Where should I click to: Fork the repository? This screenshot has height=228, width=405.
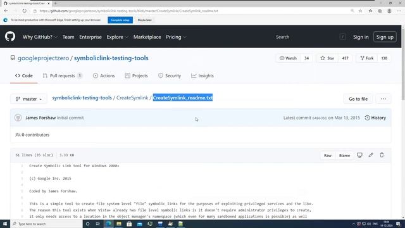(367, 58)
